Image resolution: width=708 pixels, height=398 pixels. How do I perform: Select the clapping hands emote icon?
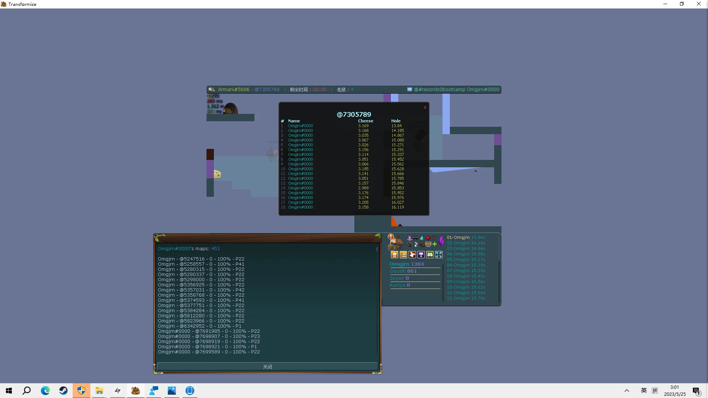point(409,244)
